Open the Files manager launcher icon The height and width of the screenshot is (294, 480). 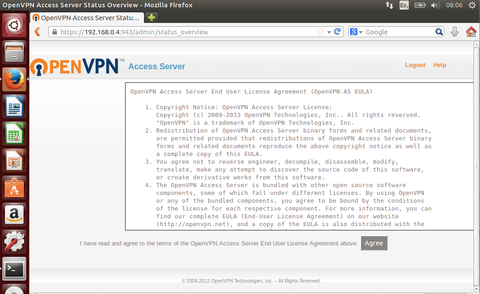[x=14, y=52]
